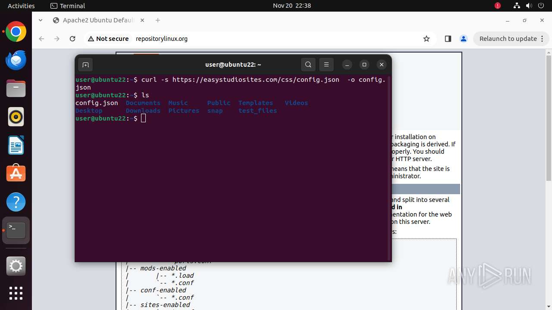The image size is (552, 310).
Task: Click the Downloads folder name in terminal
Action: point(143,111)
